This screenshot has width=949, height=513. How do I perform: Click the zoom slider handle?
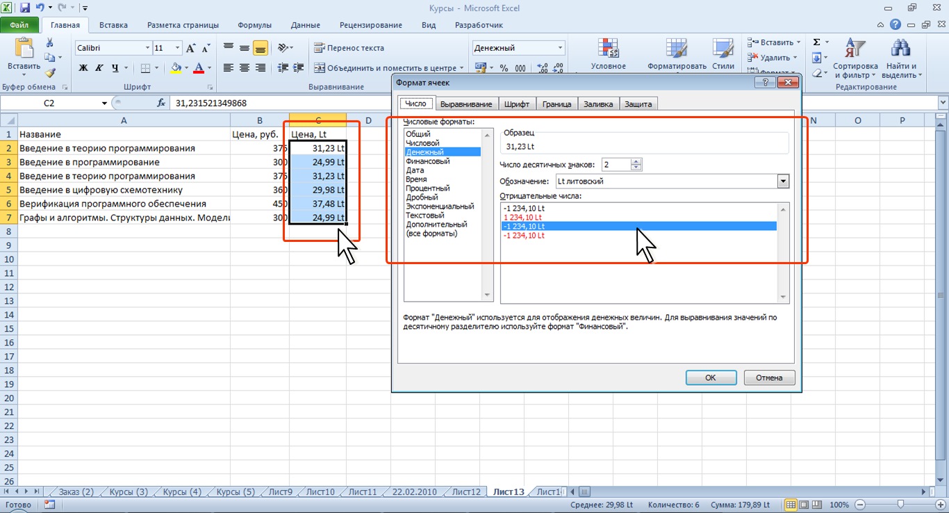[900, 505]
